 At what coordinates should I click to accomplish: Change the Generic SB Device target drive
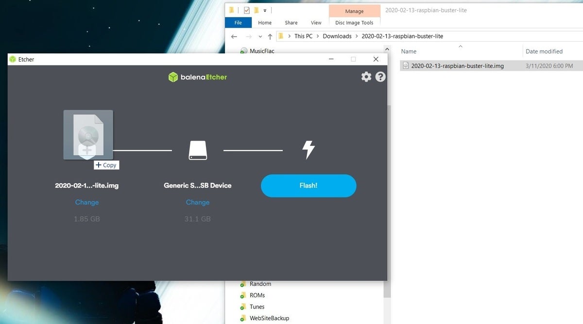[x=198, y=202]
